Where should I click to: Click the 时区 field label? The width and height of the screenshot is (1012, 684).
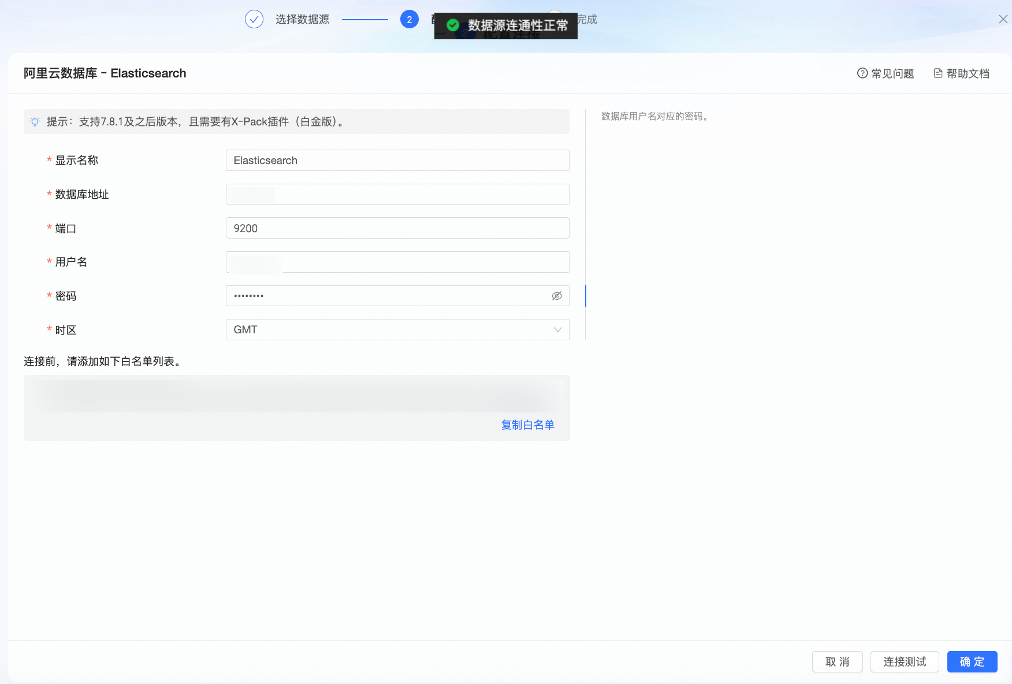click(66, 330)
